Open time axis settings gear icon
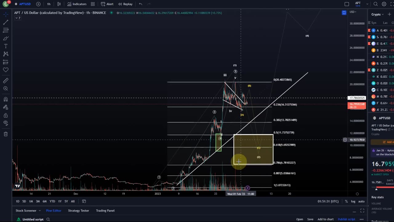This screenshot has width=394, height=222. coord(357,194)
